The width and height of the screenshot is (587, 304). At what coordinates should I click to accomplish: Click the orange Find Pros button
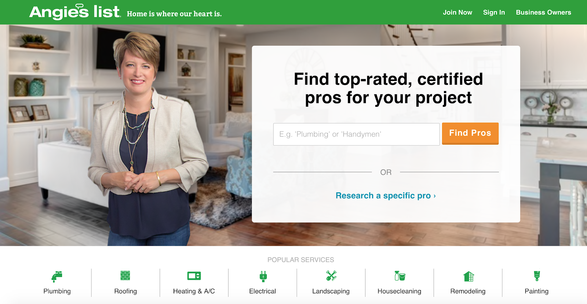[x=470, y=133]
